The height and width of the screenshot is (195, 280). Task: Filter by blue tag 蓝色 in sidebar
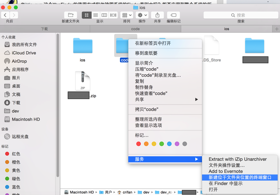click(16, 187)
